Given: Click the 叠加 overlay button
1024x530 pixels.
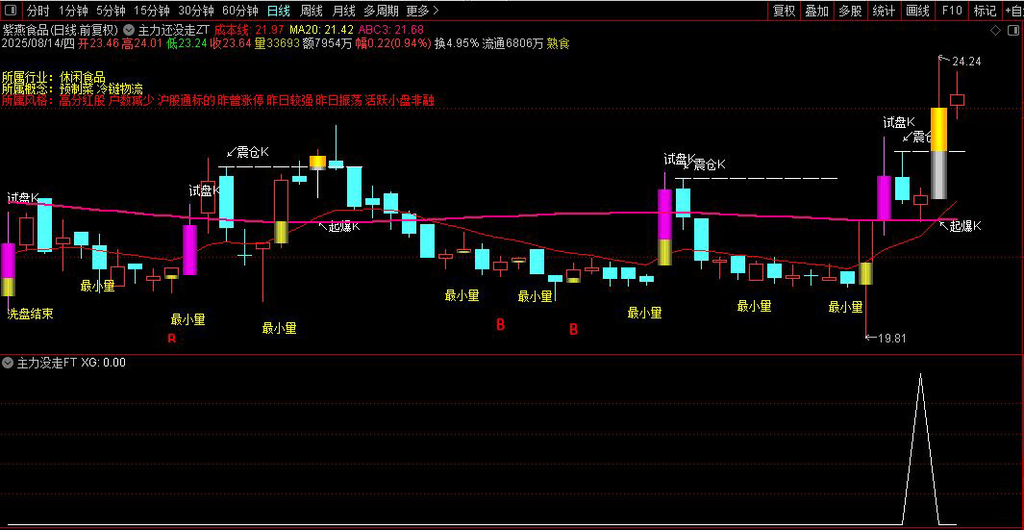Looking at the screenshot, I should pyautogui.click(x=816, y=11).
